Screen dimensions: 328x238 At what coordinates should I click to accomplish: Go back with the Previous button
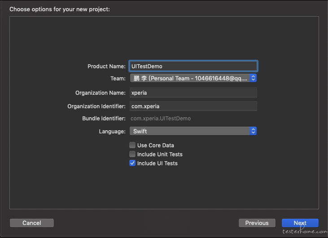coord(257,223)
